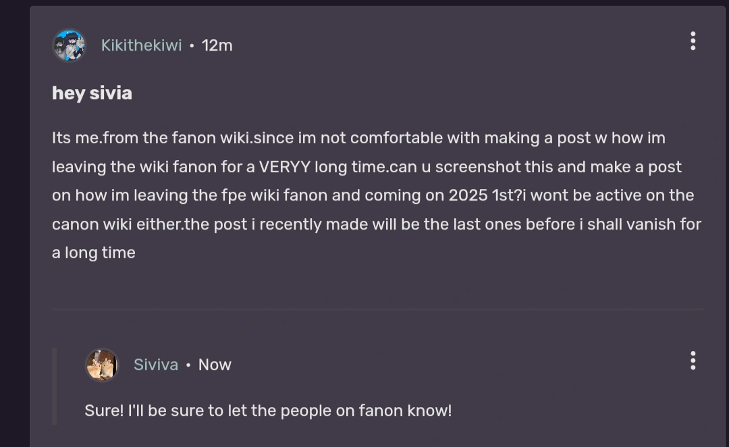Viewport: 729px width, 447px height.
Task: Click the post timestamp showing 12m
Action: tap(217, 45)
